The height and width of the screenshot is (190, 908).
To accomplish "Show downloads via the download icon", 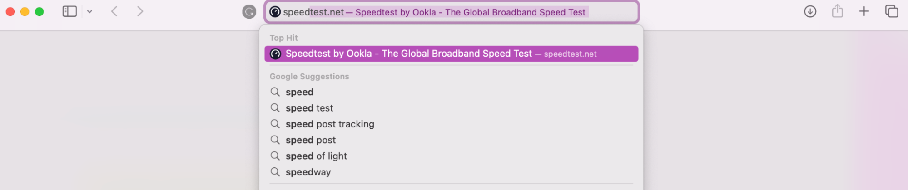I will (x=810, y=11).
